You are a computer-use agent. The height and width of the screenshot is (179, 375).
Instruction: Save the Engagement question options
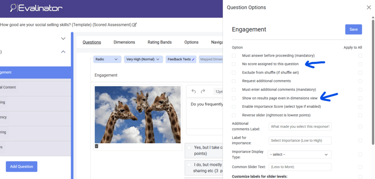(353, 29)
